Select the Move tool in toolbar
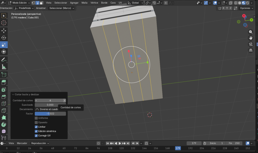 pyautogui.click(x=4, y=31)
